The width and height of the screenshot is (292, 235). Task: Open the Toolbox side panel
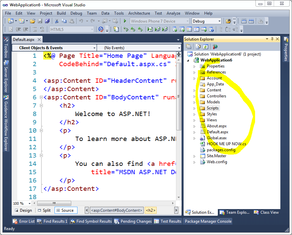(x=6, y=47)
